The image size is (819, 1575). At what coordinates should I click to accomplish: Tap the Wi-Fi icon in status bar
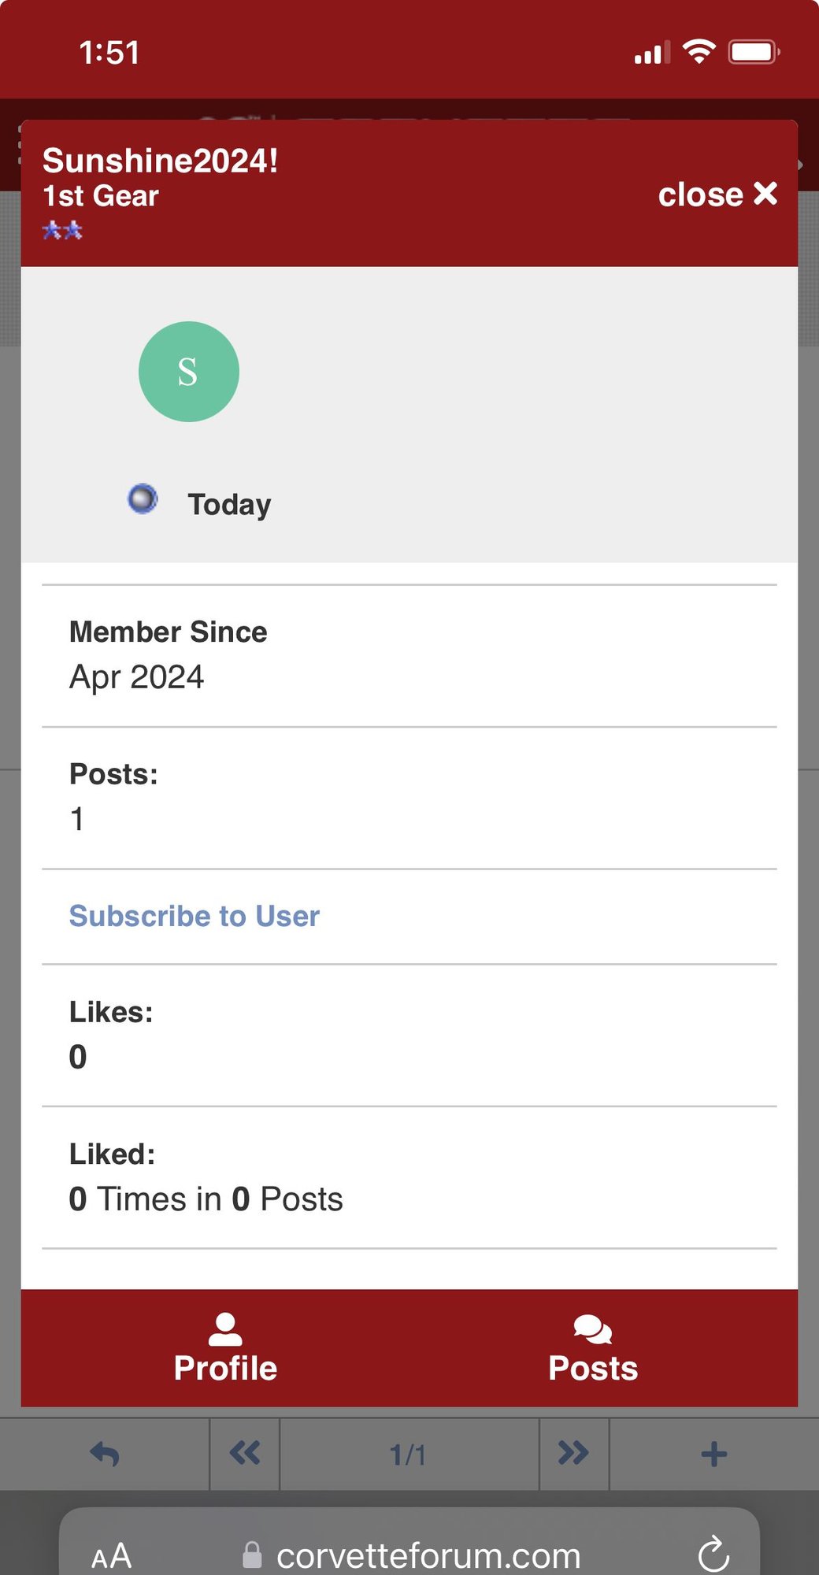point(699,52)
